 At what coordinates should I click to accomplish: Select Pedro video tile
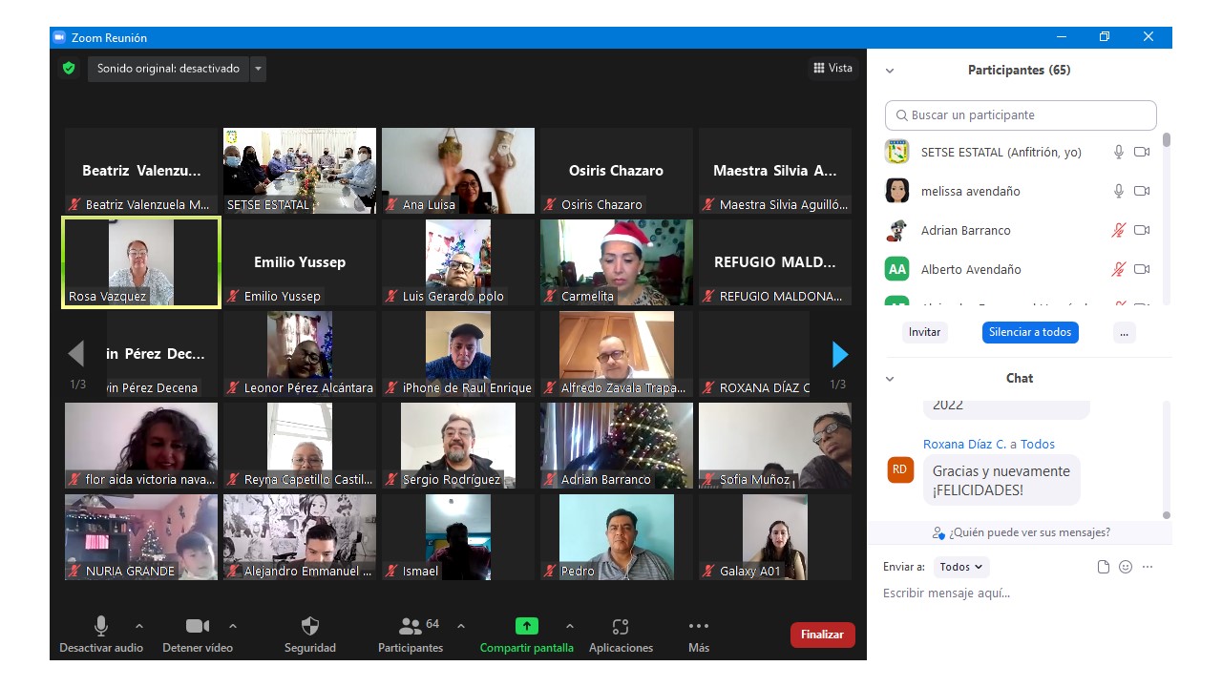tap(617, 537)
